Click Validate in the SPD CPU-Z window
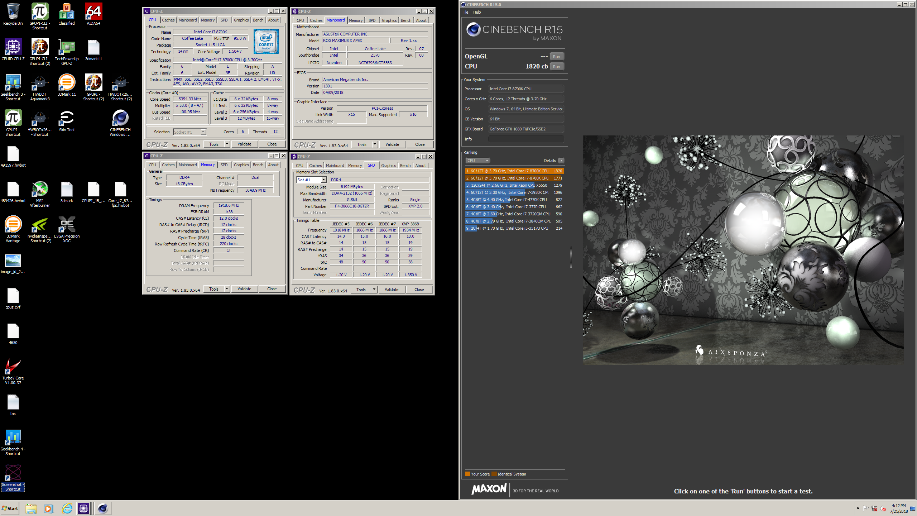Screen dimensions: 917x516 tap(392, 290)
